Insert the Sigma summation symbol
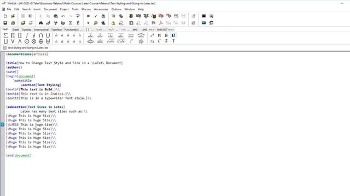This screenshot has width=350, height=196. pos(5,35)
